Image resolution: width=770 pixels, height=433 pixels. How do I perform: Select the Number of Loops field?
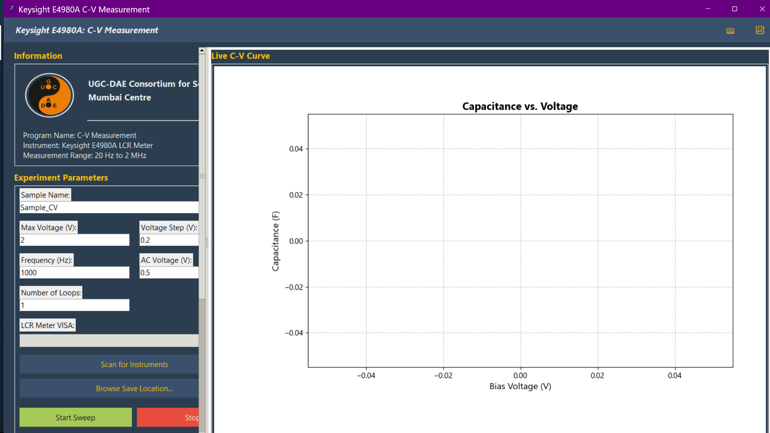[x=75, y=305]
